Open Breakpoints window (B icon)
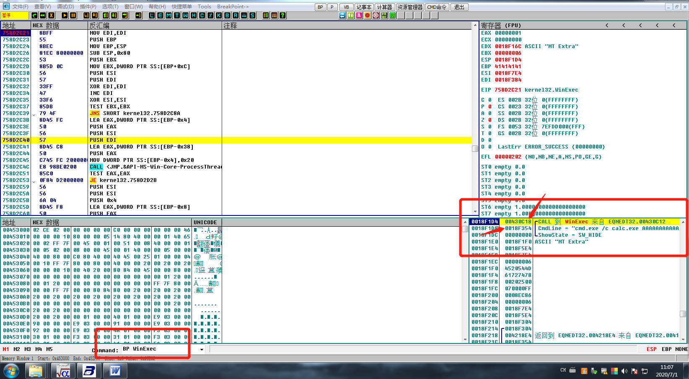The height and width of the screenshot is (379, 689). tap(227, 15)
